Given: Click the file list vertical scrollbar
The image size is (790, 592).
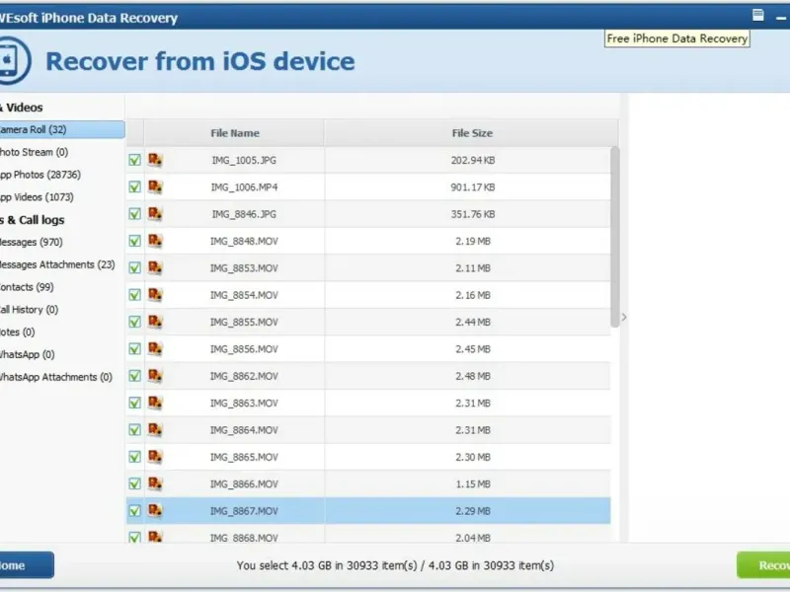Looking at the screenshot, I should (x=614, y=237).
